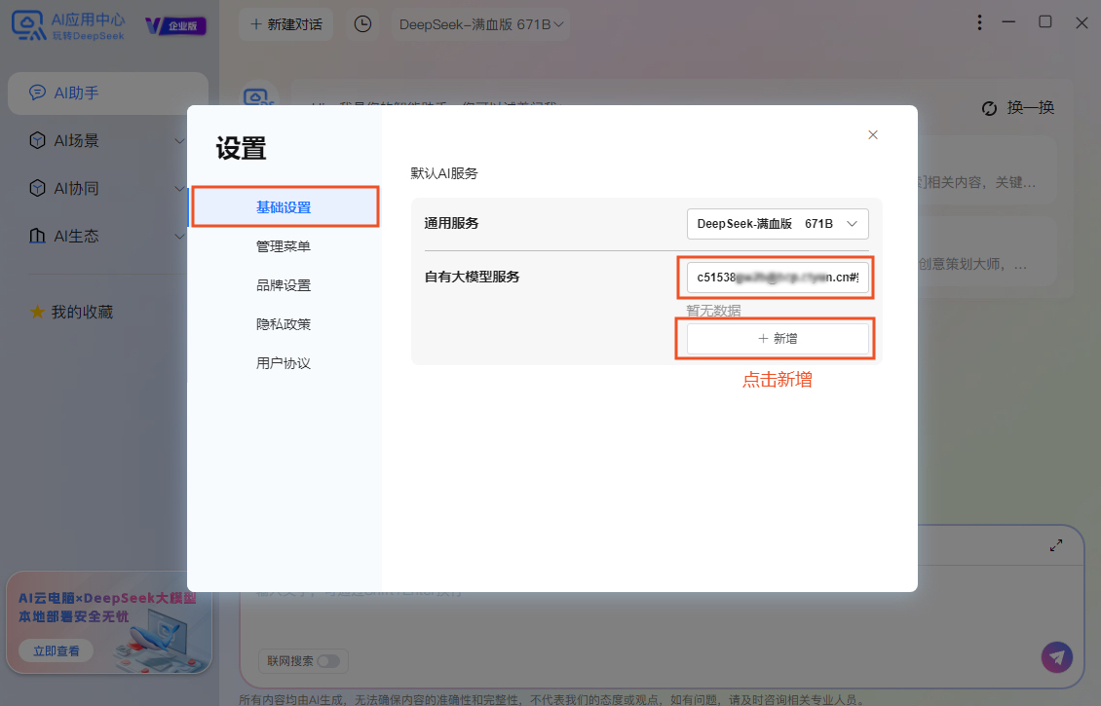
Task: Maximize the application window
Action: (x=1044, y=22)
